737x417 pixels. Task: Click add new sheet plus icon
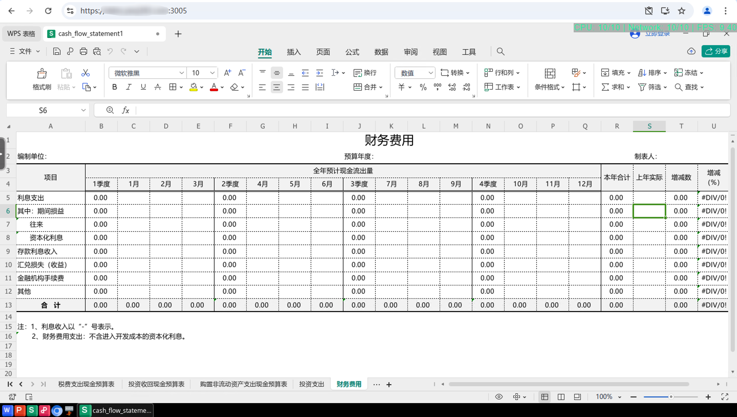point(389,384)
